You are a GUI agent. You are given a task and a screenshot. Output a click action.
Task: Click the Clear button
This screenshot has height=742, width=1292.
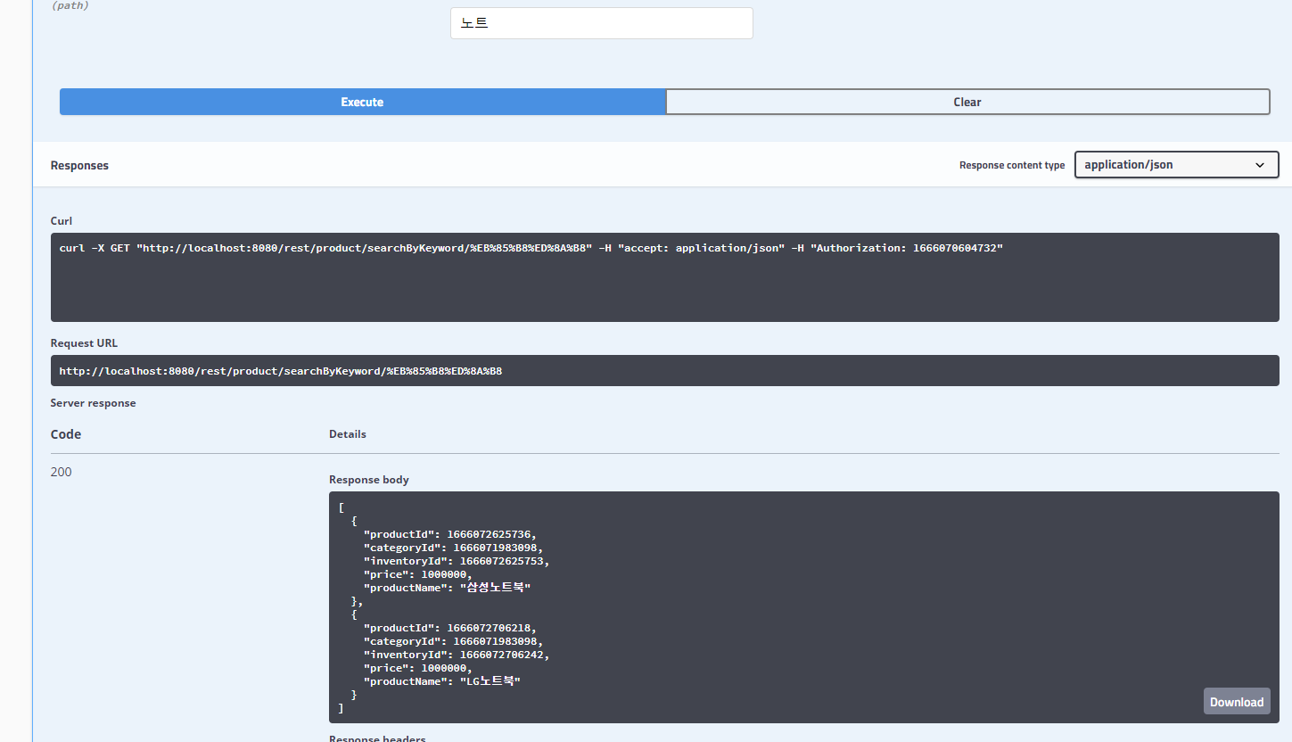(967, 101)
